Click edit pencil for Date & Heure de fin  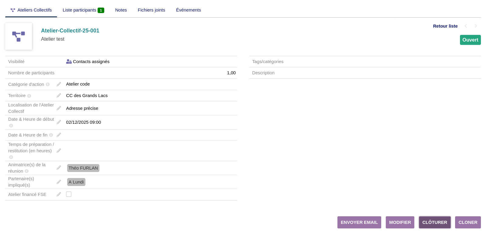pos(59,135)
